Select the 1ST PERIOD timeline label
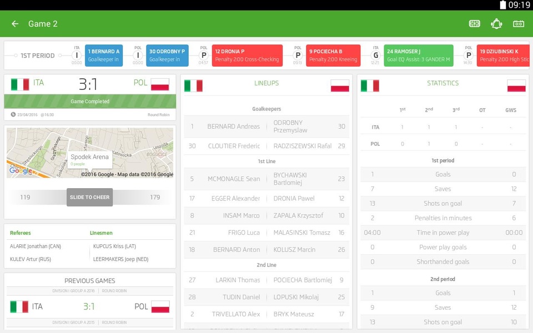 tap(37, 56)
